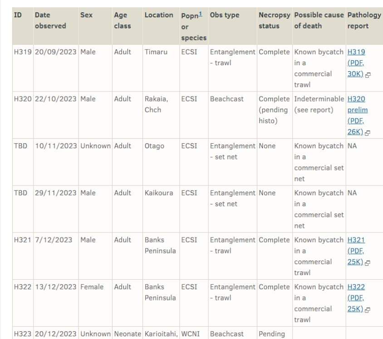Click the date 20/12/2023

[56, 334]
